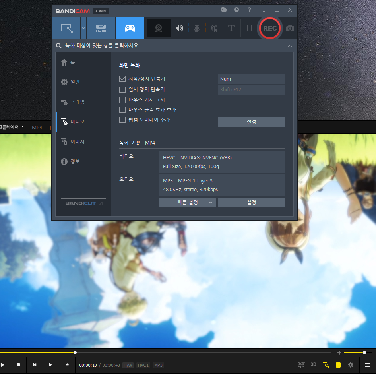Toggle the text overlay T icon
This screenshot has width=376, height=374.
(x=231, y=28)
